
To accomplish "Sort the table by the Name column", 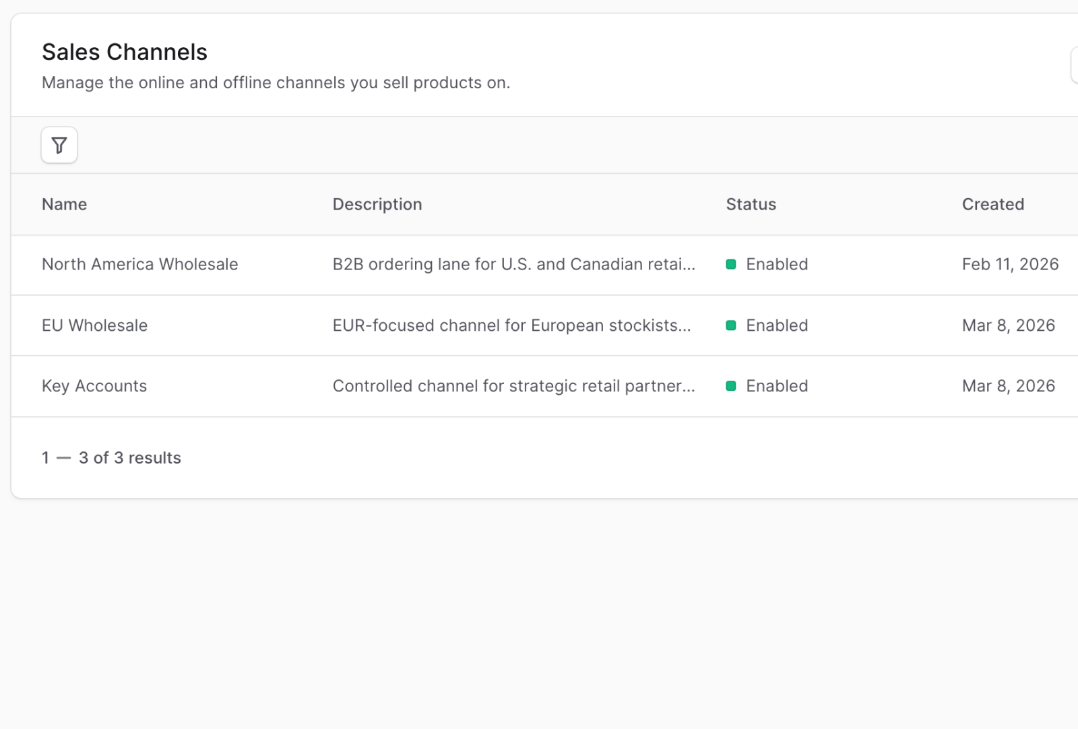I will (x=64, y=204).
